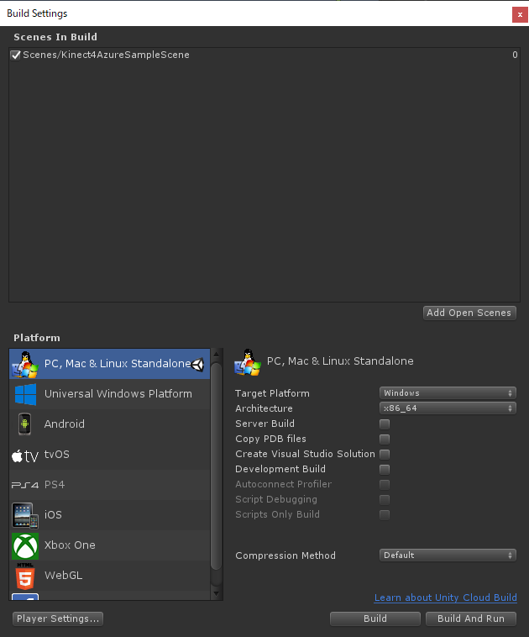Image resolution: width=529 pixels, height=637 pixels.
Task: Click the Development Build label
Action: tap(280, 469)
